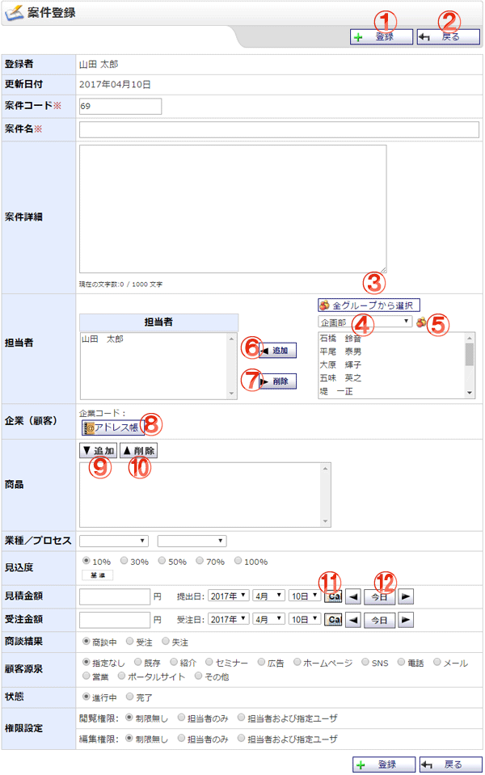
Task: Click the bottom 戻る back button
Action: click(451, 764)
